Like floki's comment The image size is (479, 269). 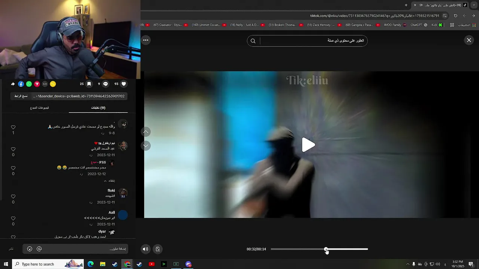(13, 197)
